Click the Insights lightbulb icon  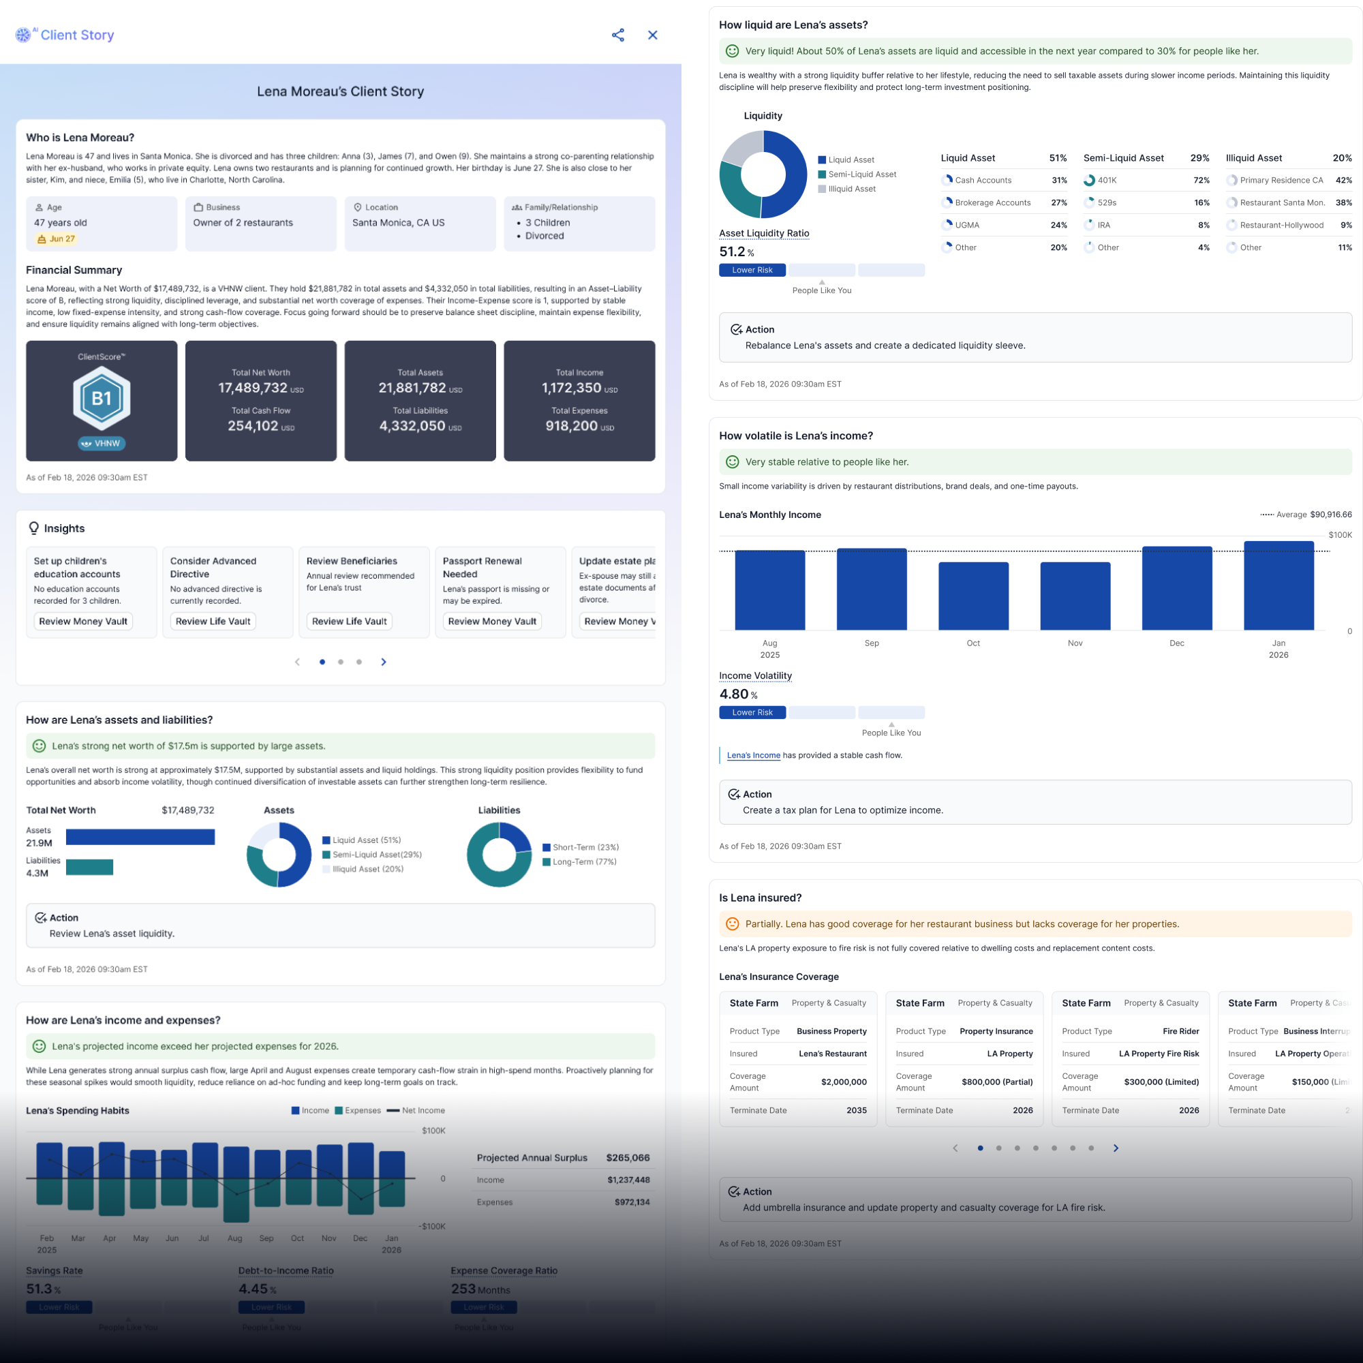point(34,528)
